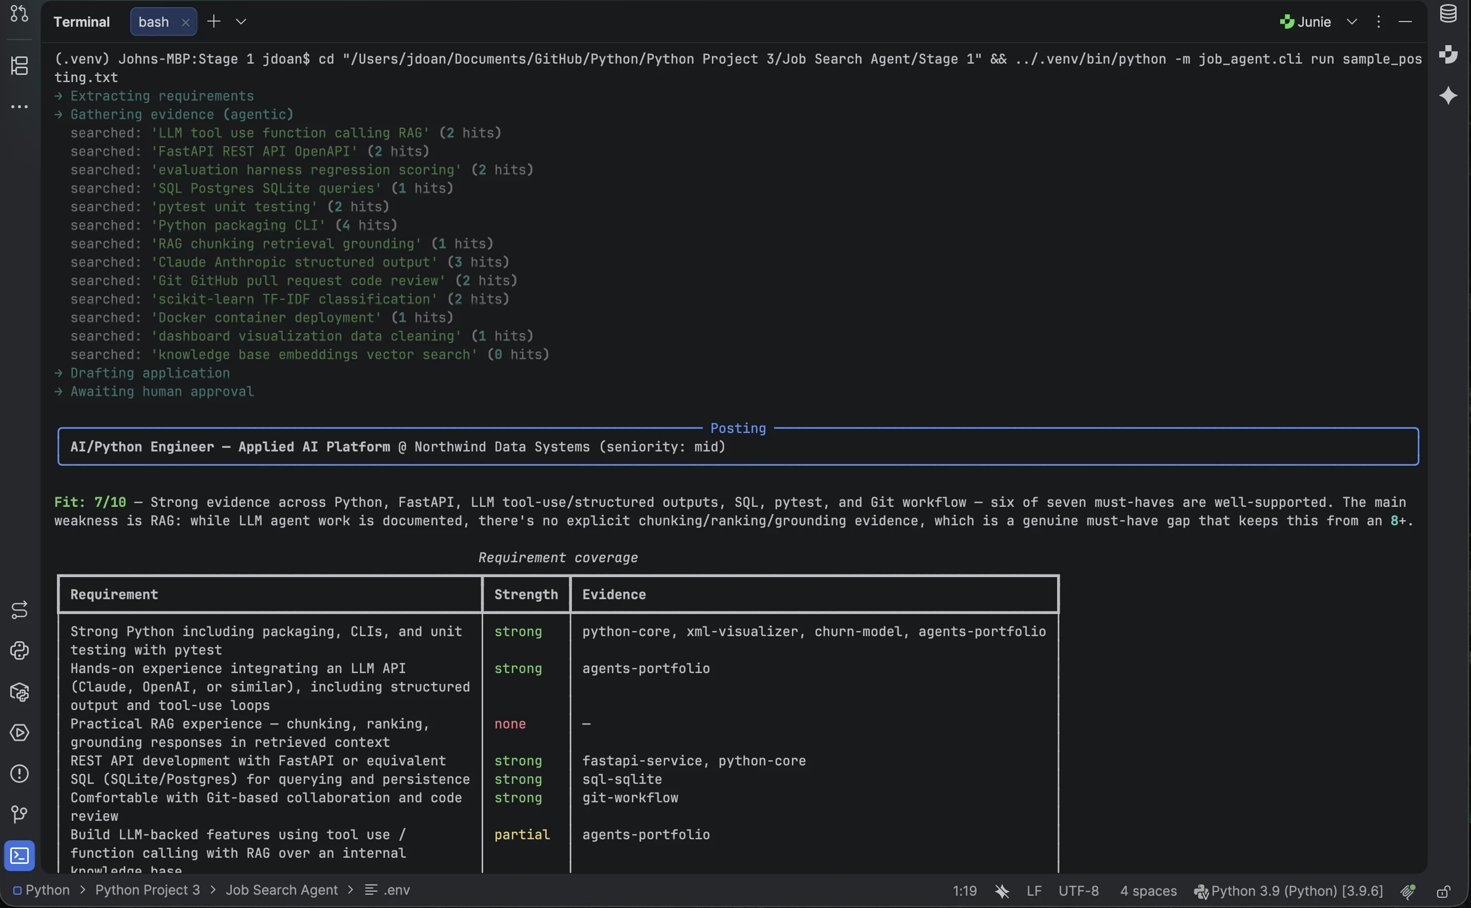Show more tool windows via ellipsis icon
The height and width of the screenshot is (908, 1471).
tap(19, 107)
